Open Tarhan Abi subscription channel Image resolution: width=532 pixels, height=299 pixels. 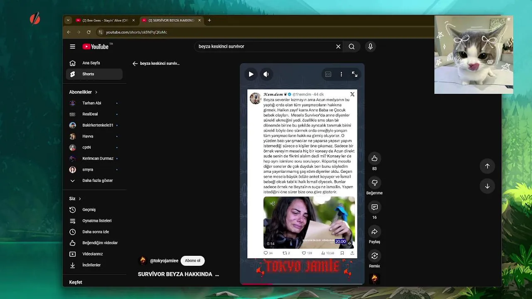click(x=94, y=103)
